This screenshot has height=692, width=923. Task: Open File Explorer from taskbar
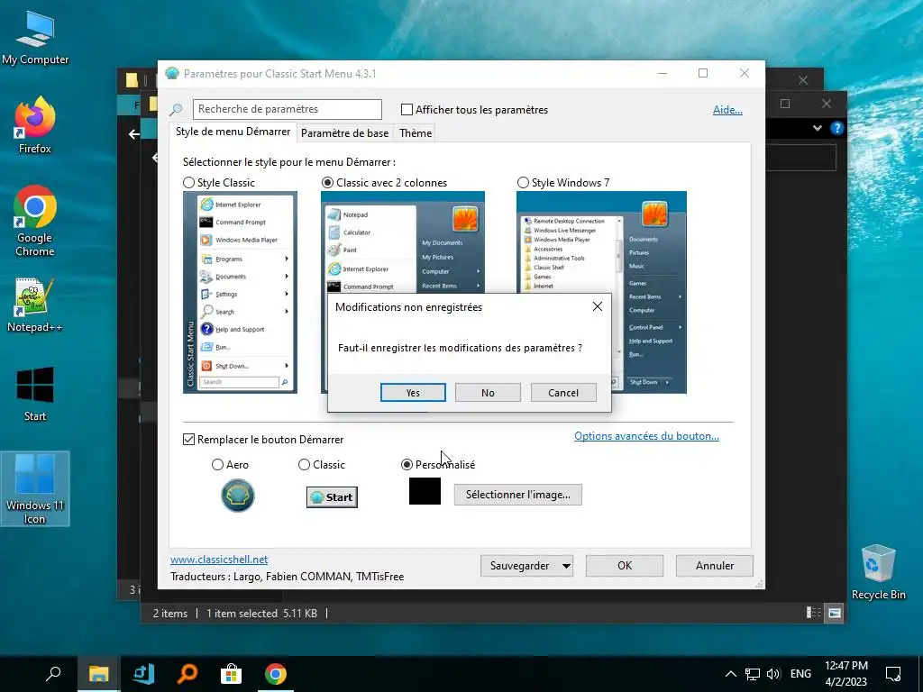coord(99,674)
